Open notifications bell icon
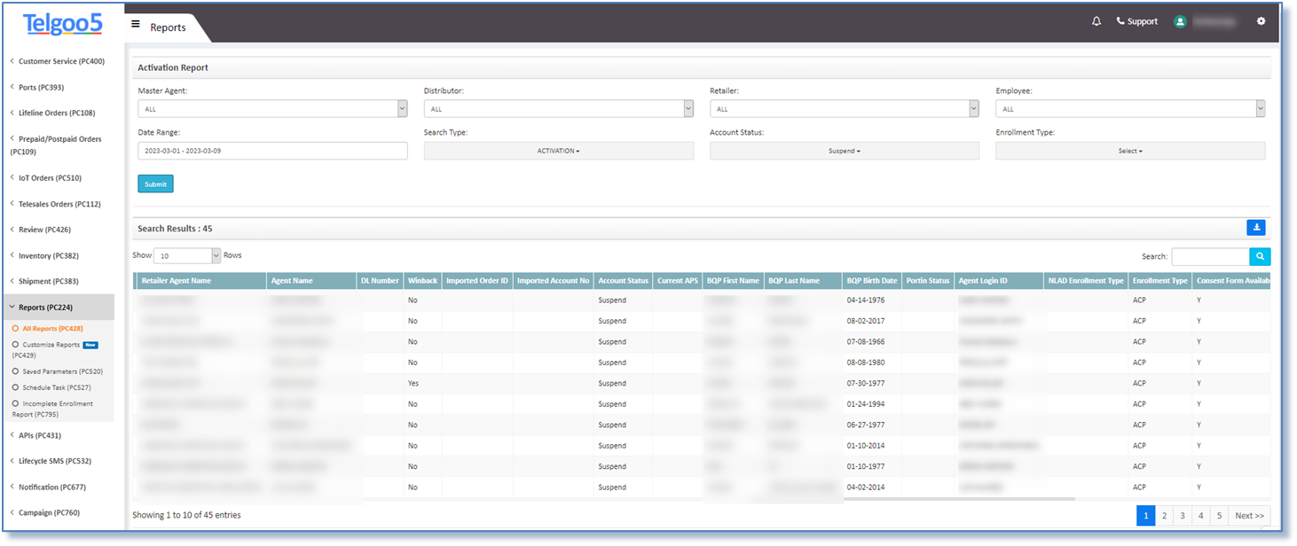This screenshot has width=1297, height=546. tap(1097, 21)
